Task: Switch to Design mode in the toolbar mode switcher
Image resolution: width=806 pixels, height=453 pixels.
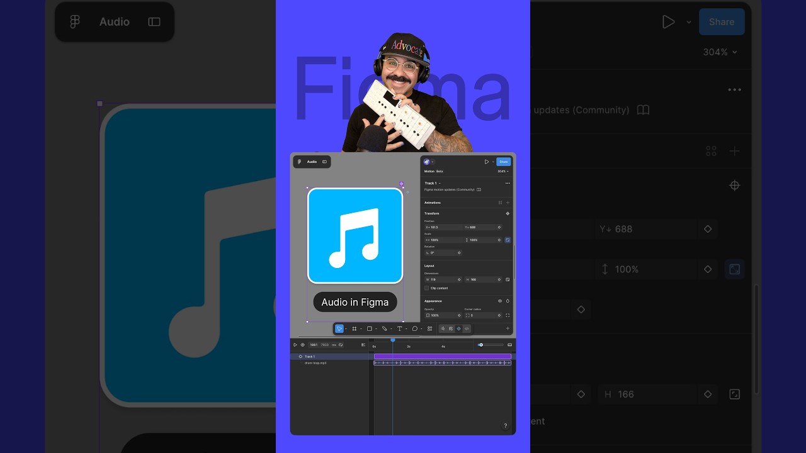Action: 451,328
